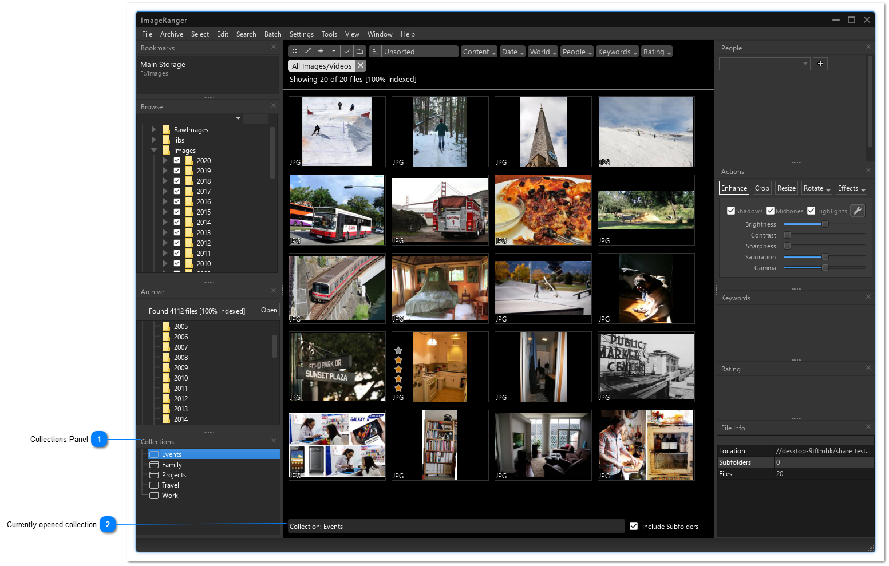
Task: Click the checkmark select icon in toolbar
Action: (347, 52)
